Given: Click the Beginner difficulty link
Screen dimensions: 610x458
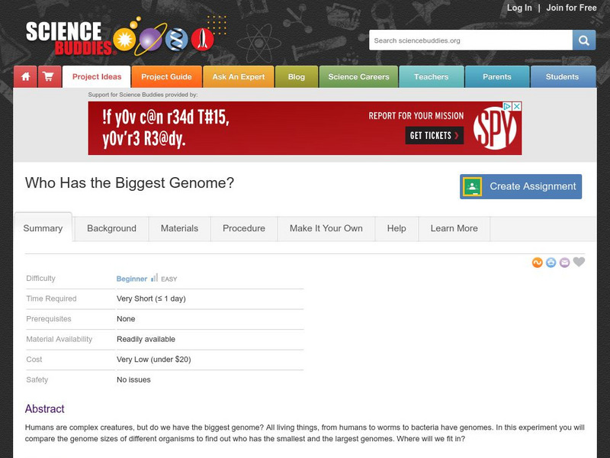Looking at the screenshot, I should pyautogui.click(x=132, y=279).
